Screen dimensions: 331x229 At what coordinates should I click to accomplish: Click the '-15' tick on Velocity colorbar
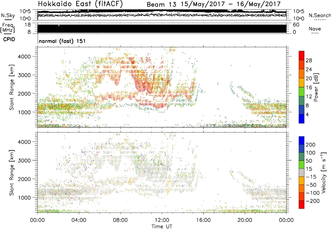pyautogui.click(x=311, y=177)
